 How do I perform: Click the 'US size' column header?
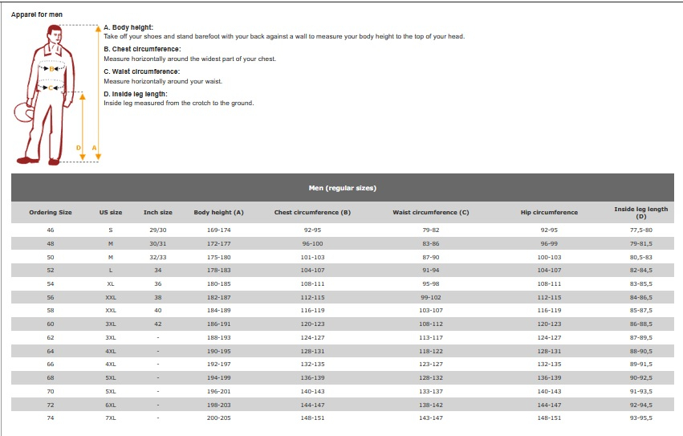pyautogui.click(x=111, y=213)
